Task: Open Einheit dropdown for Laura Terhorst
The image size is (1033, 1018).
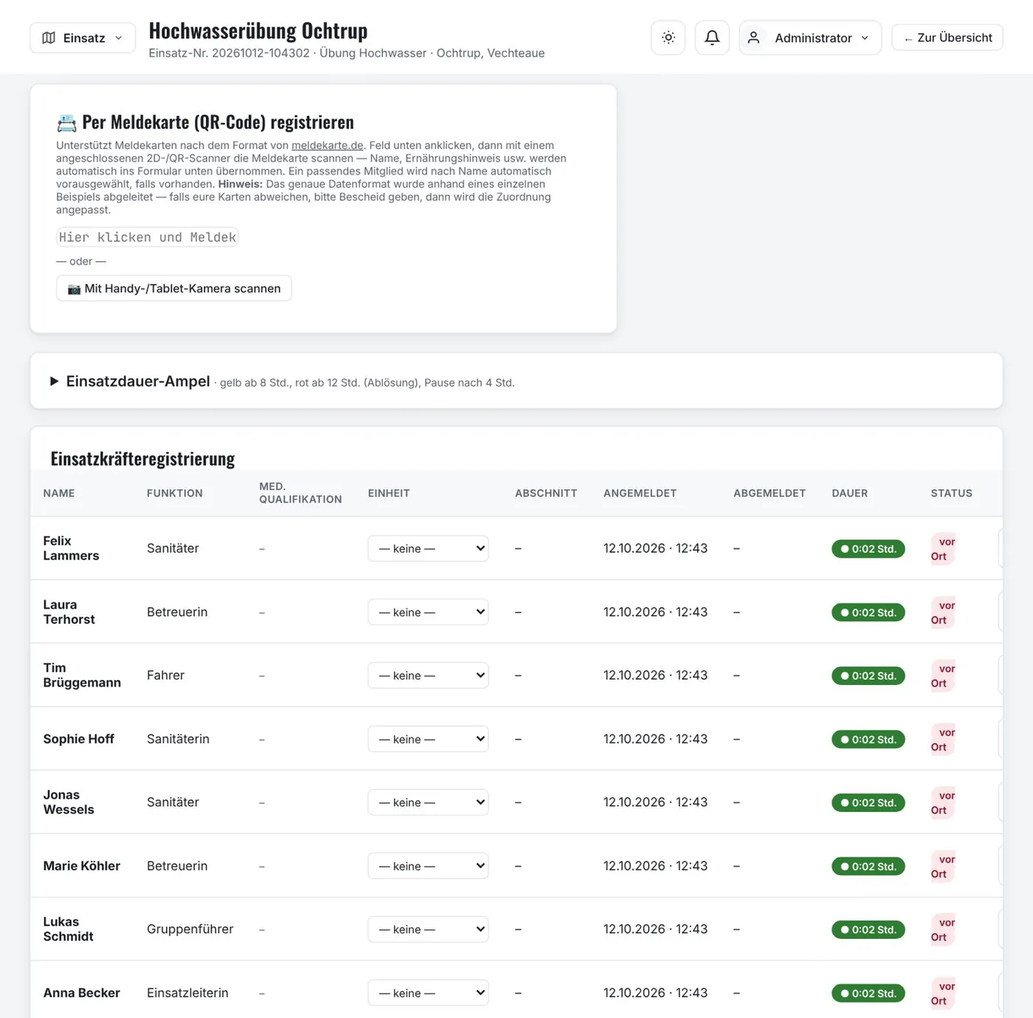Action: (x=428, y=612)
